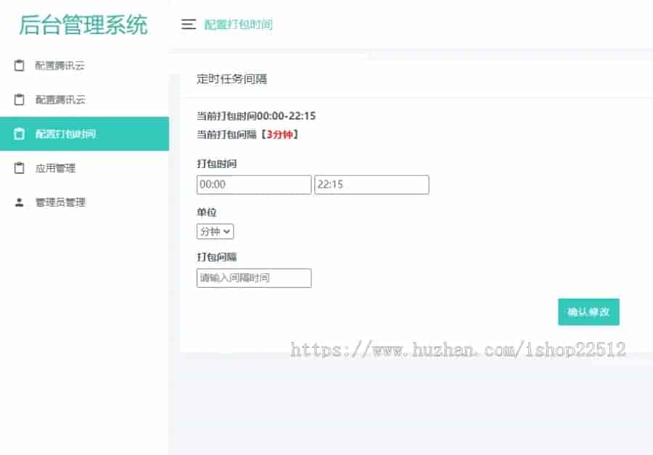Viewport: 653px width, 455px height.
Task: Expand the 分钟 unit dropdown
Action: [x=215, y=232]
